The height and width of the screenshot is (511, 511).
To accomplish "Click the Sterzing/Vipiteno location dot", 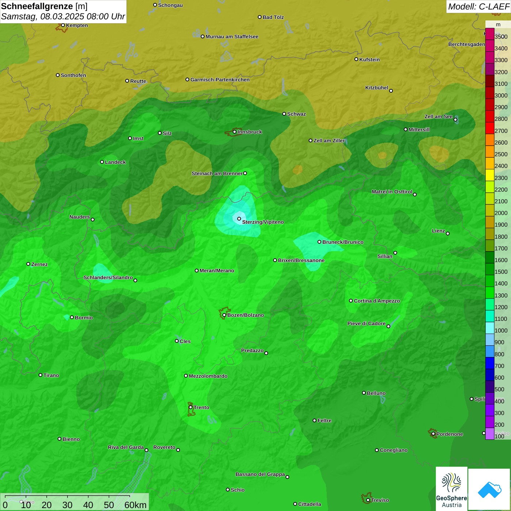I will 239,219.
